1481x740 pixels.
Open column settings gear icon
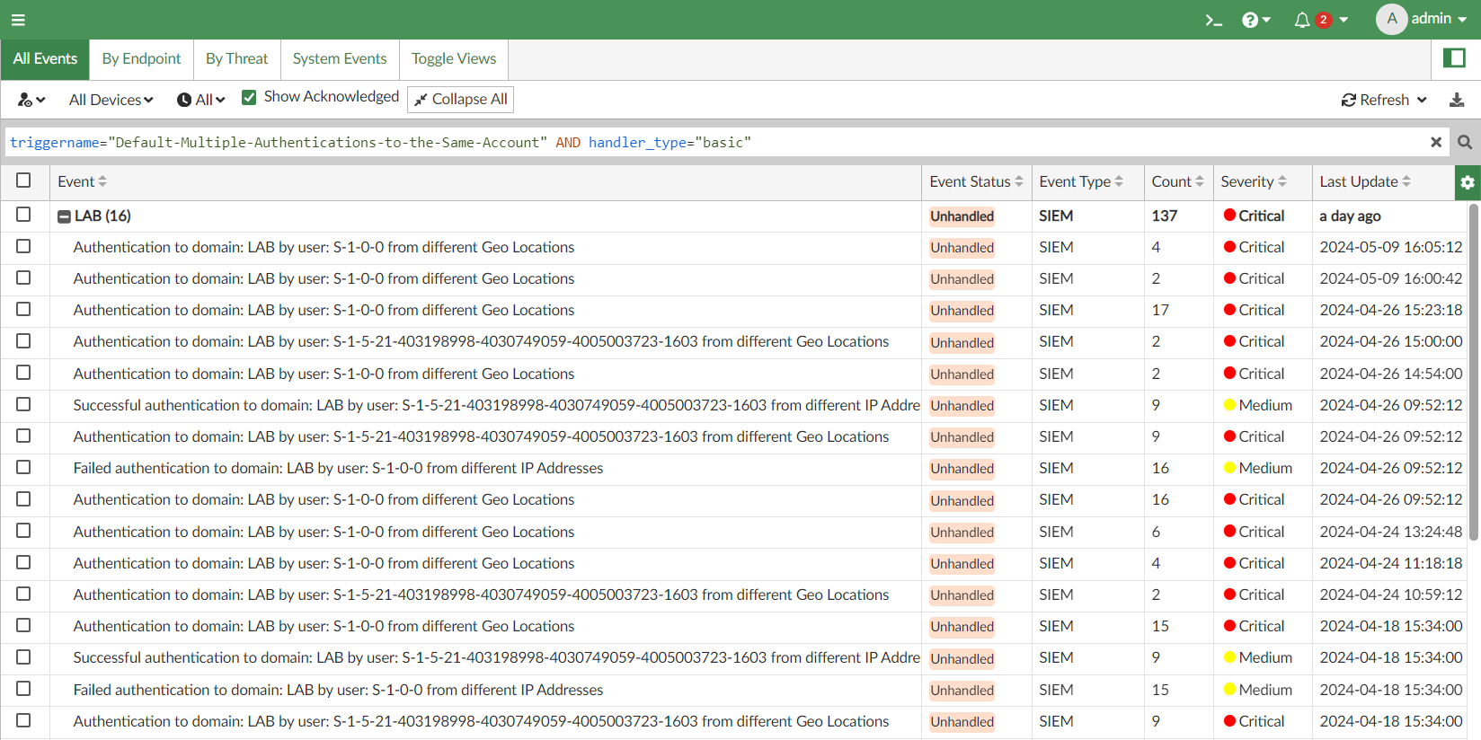tap(1467, 182)
